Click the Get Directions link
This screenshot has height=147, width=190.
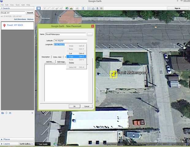click(x=20, y=19)
